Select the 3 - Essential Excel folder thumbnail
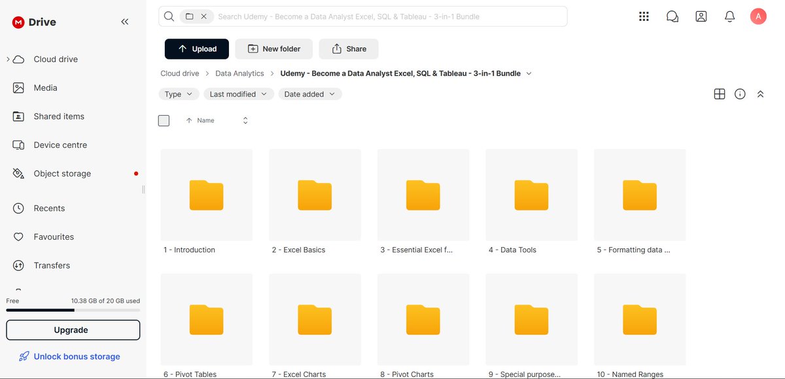Image resolution: width=785 pixels, height=379 pixels. point(423,195)
